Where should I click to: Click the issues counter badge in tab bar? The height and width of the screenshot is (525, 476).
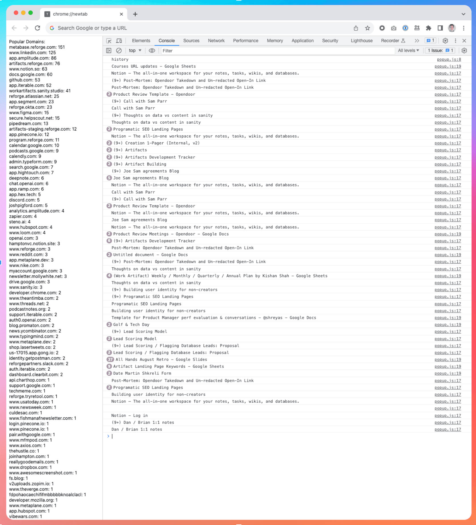click(431, 41)
